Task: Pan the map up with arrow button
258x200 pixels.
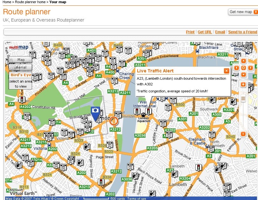Action: (243, 61)
